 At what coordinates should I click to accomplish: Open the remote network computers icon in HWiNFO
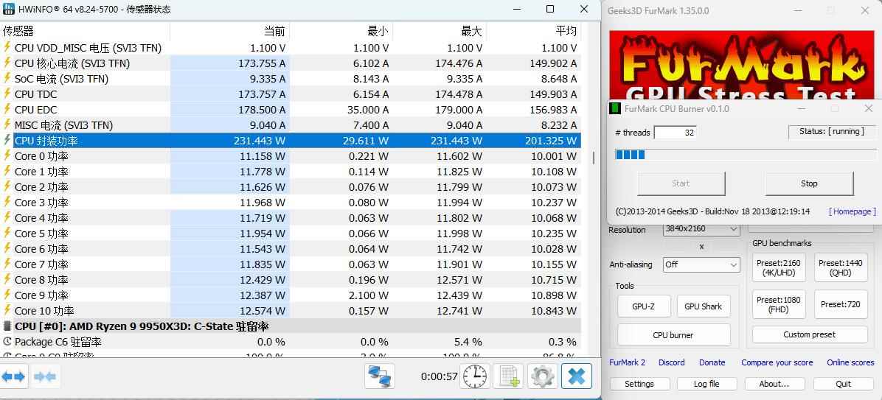379,376
